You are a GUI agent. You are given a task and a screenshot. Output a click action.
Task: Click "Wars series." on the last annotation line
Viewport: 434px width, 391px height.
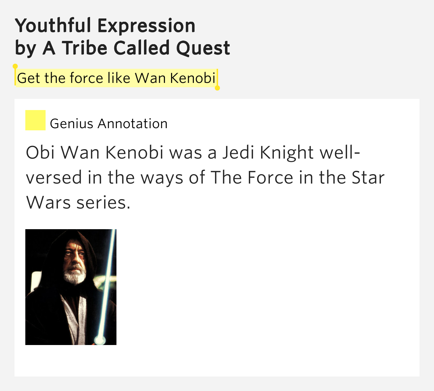78,202
